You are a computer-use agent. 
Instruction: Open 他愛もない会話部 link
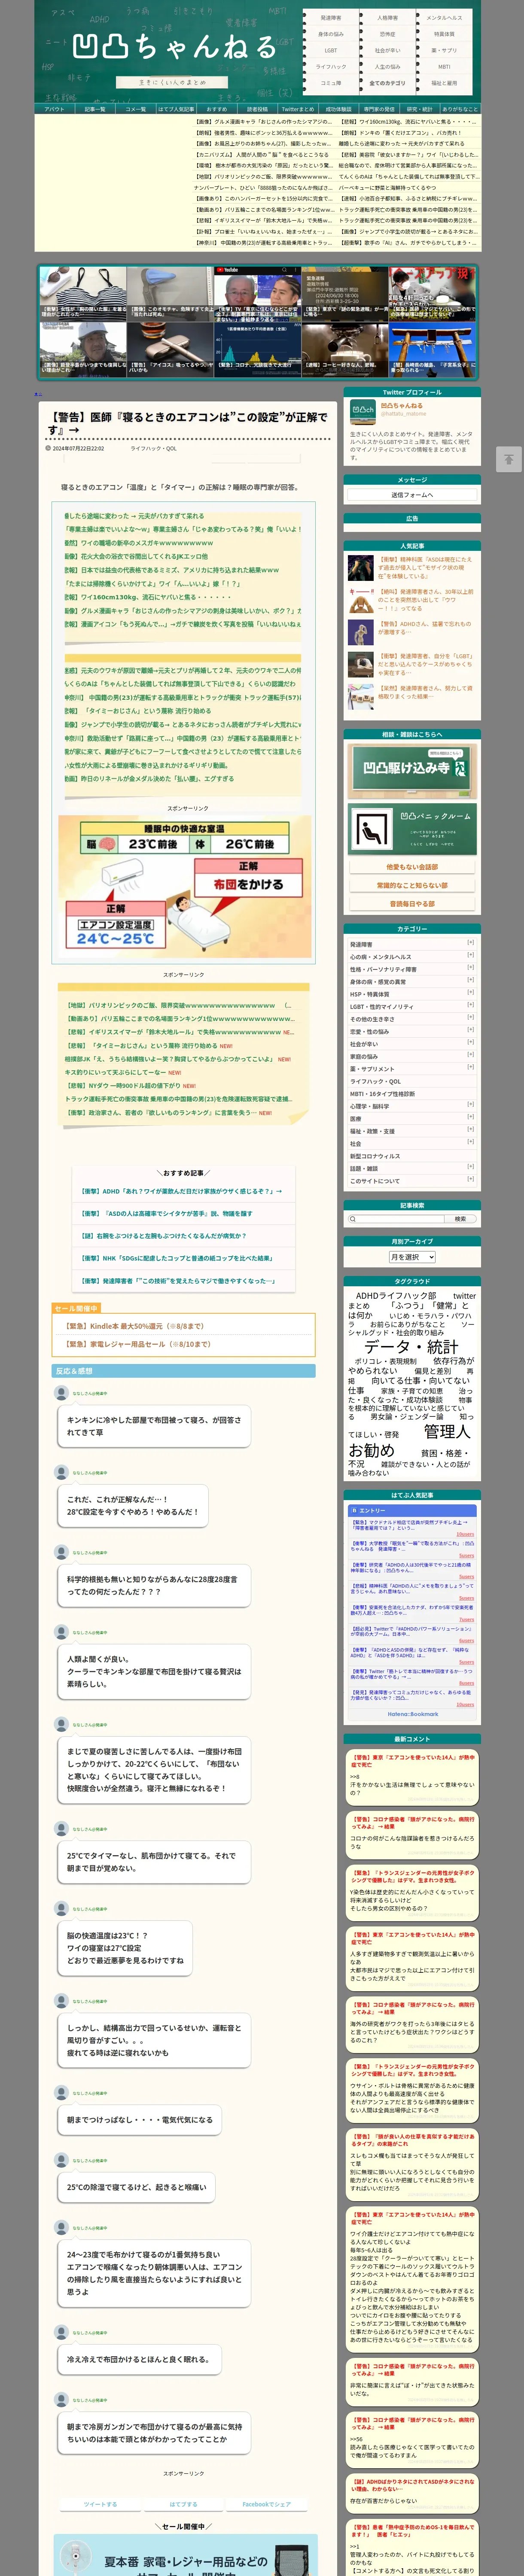click(x=412, y=867)
